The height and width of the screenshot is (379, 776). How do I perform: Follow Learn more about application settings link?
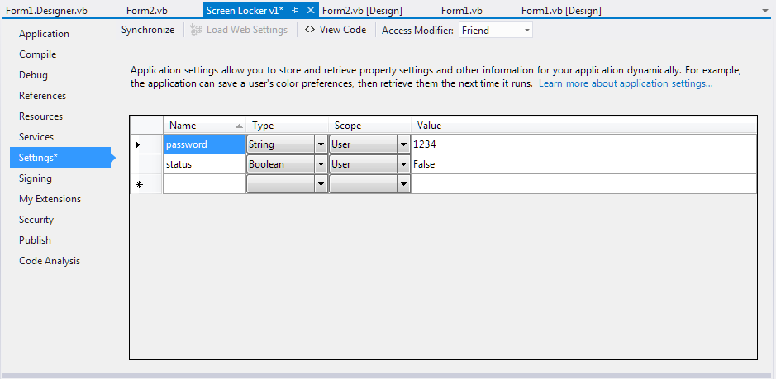[x=625, y=83]
